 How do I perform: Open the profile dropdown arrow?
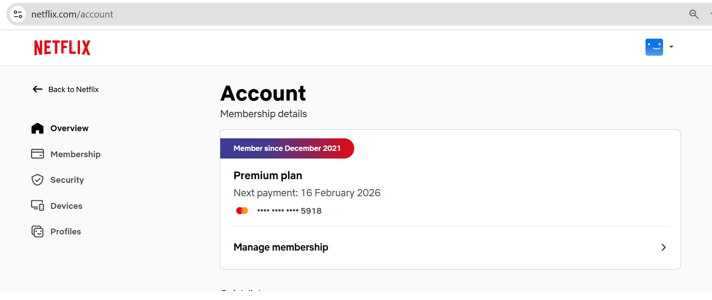point(672,47)
